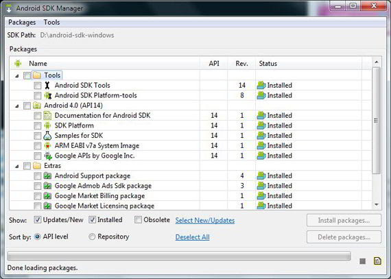Click the gray stop button beside the progress bar
391x279 pixels.
363,261
